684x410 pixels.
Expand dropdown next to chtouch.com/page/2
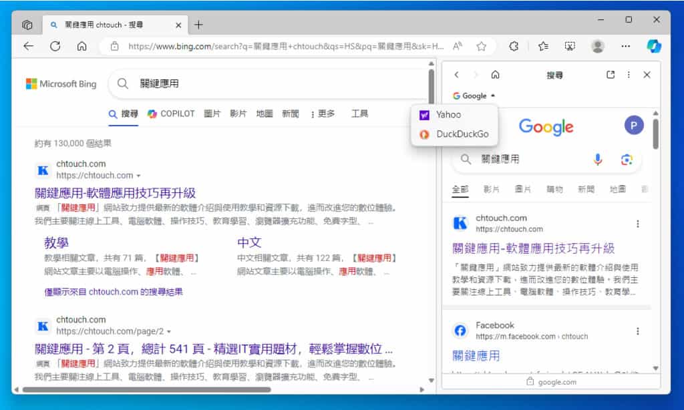point(169,331)
